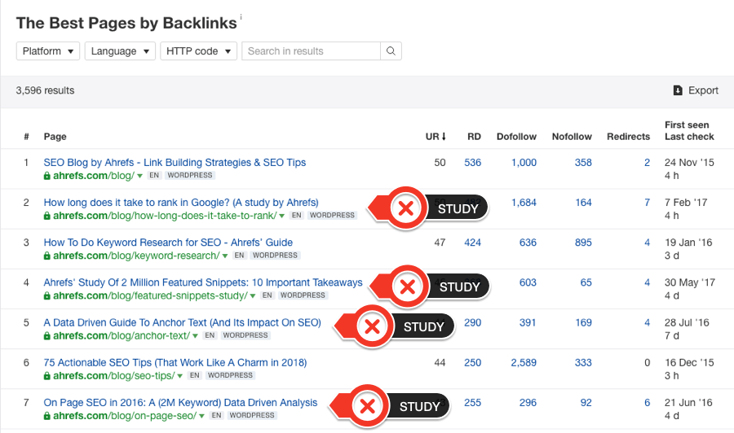
Task: Sort by the First seen header
Action: [x=687, y=125]
